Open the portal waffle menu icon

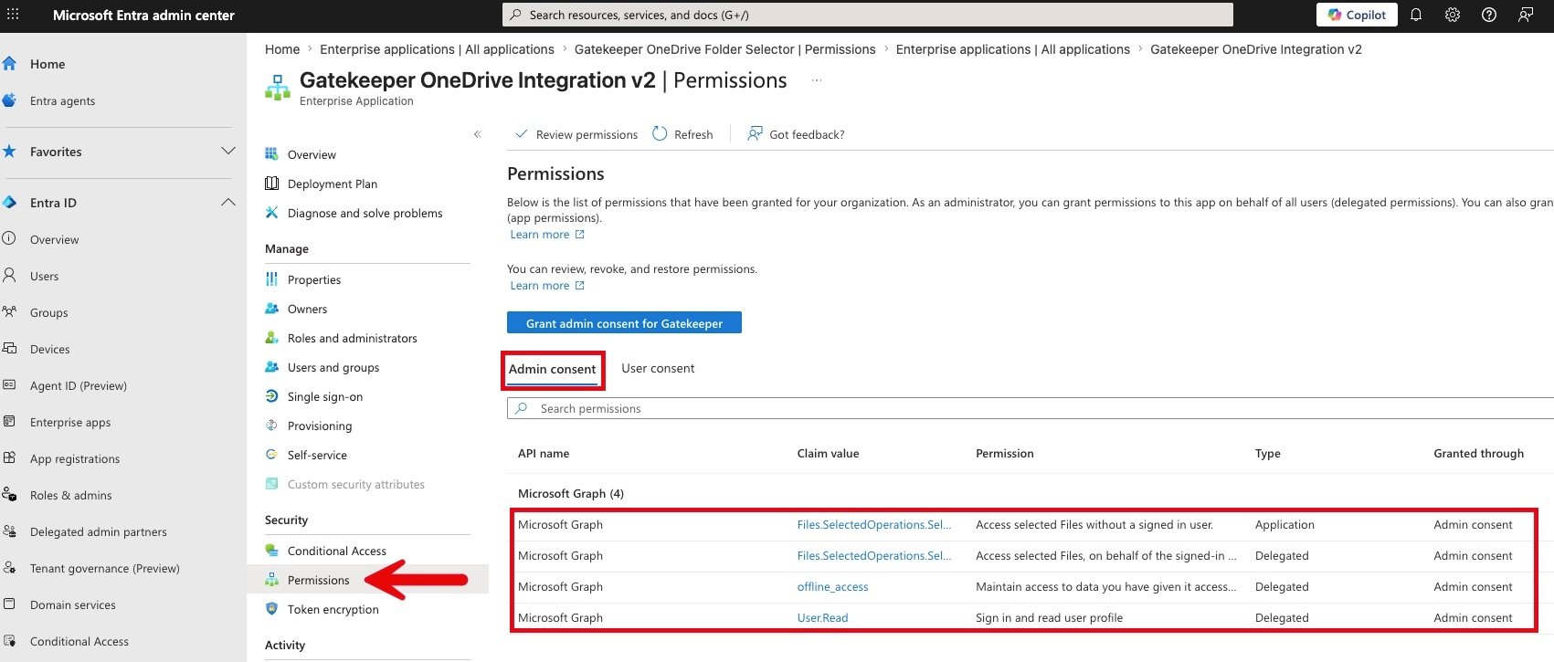(13, 15)
